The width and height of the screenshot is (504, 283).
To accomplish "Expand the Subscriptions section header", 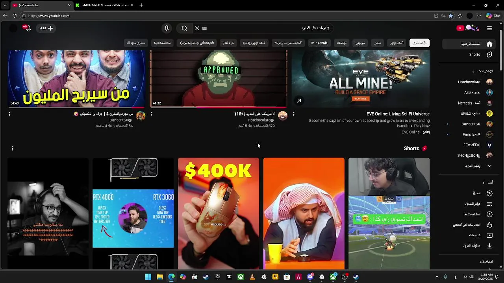I will [x=482, y=71].
